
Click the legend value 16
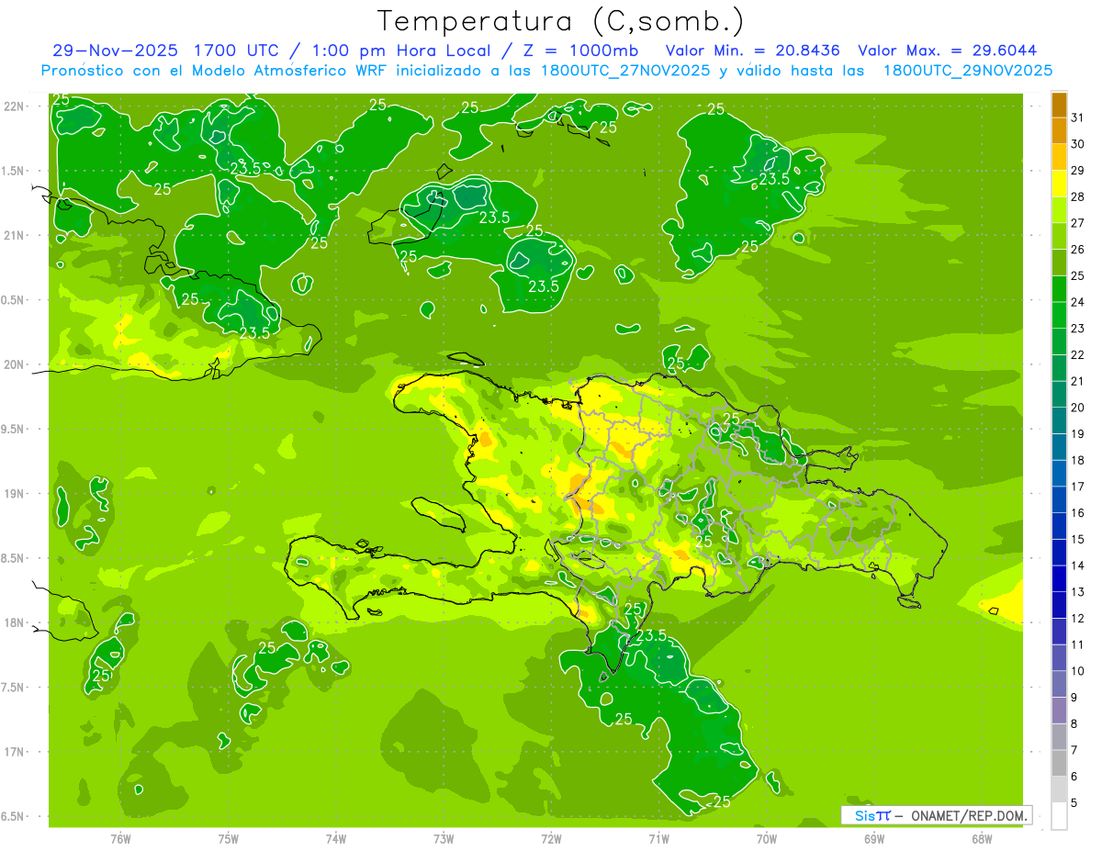[1078, 513]
